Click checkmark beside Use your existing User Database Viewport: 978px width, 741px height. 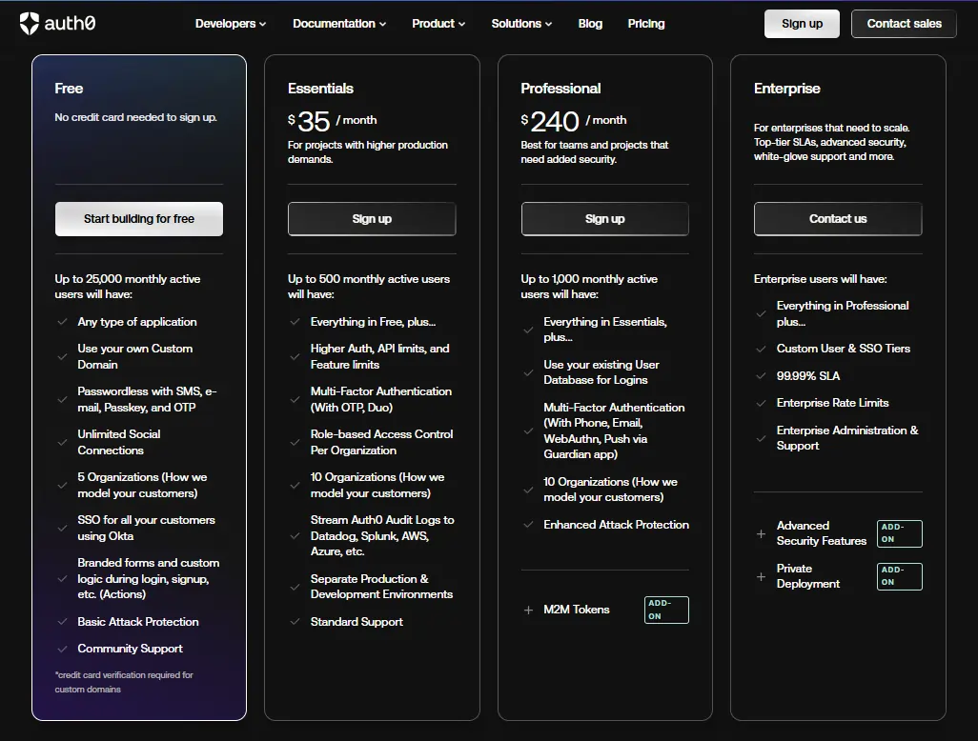click(x=528, y=372)
